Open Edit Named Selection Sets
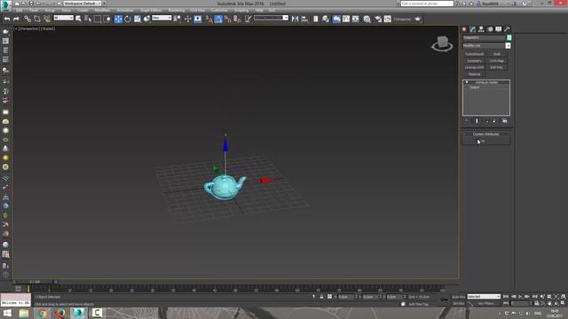This screenshot has height=319, width=568. point(248,19)
